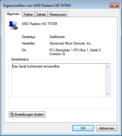This screenshot has height=136, width=122.
Task: Click the device name AMD Radeon HD 7570M
Action: pyautogui.click(x=39, y=24)
